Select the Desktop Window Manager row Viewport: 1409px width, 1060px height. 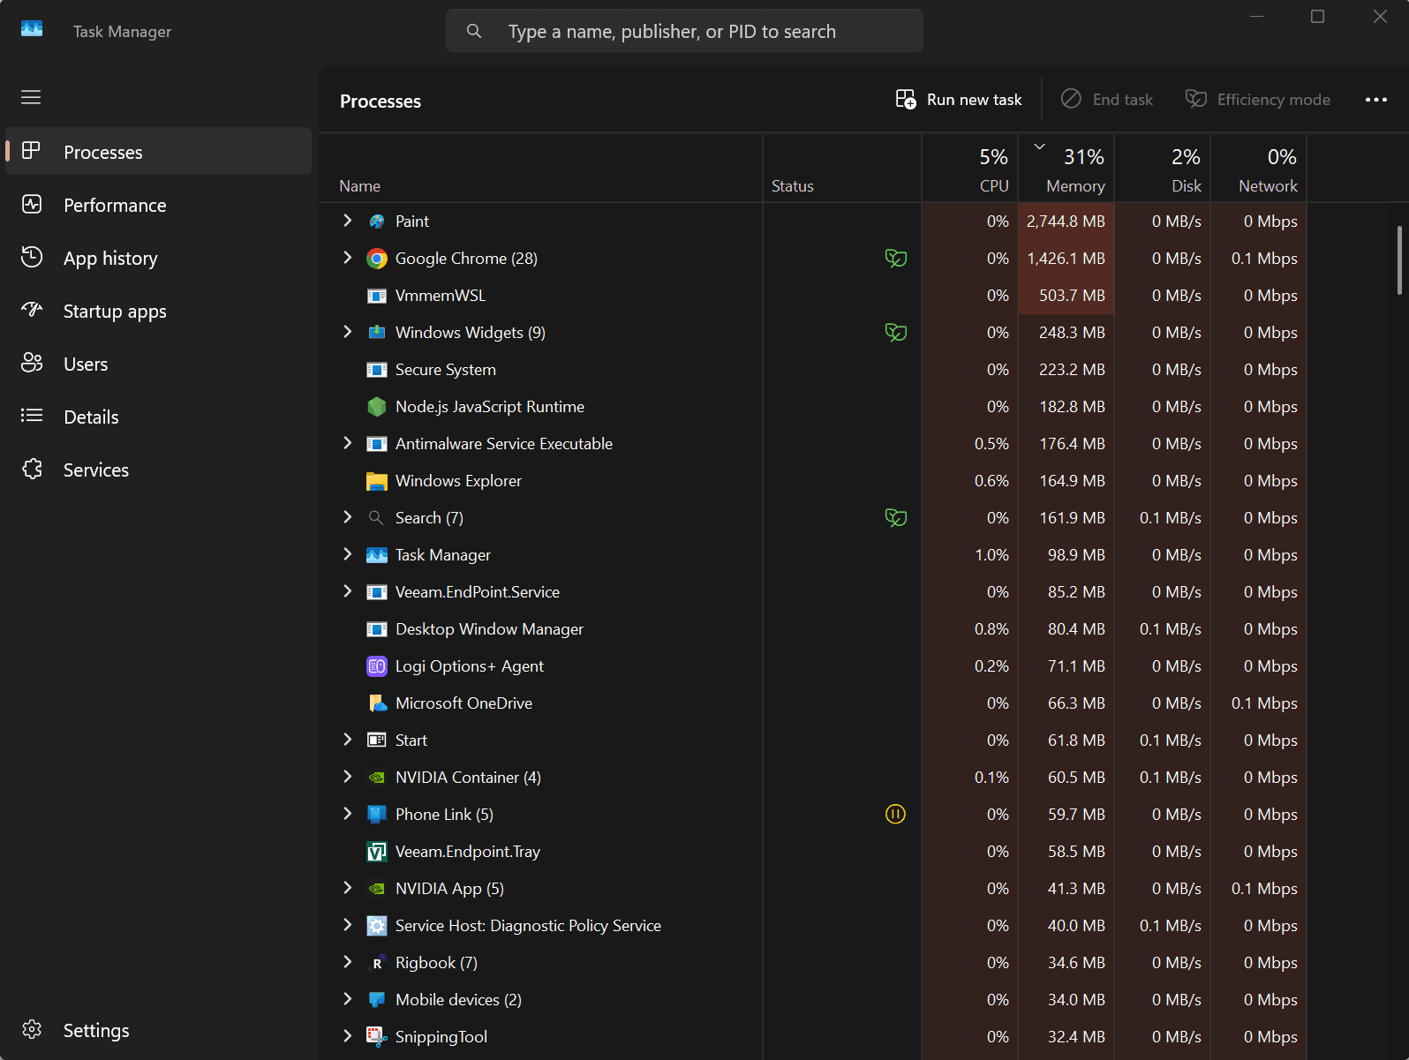(x=813, y=629)
